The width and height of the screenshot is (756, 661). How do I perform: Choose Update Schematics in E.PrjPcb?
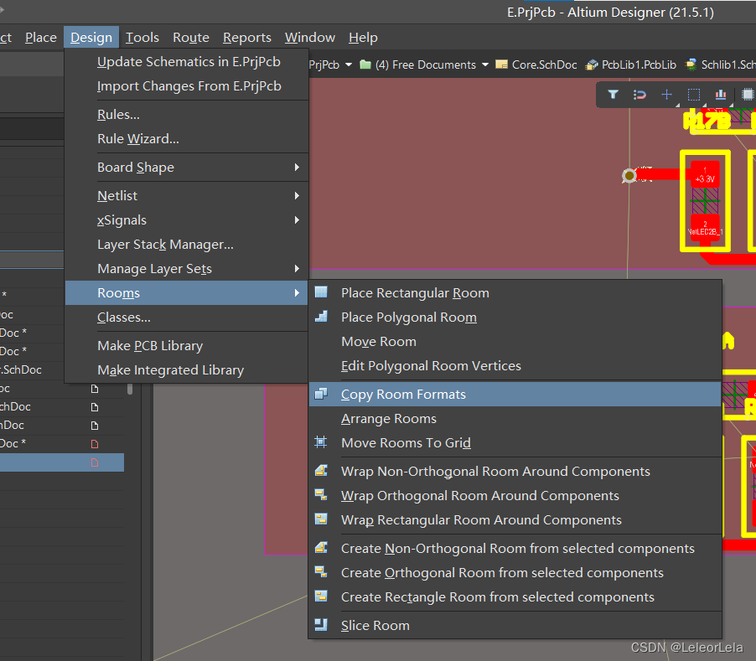tap(189, 62)
